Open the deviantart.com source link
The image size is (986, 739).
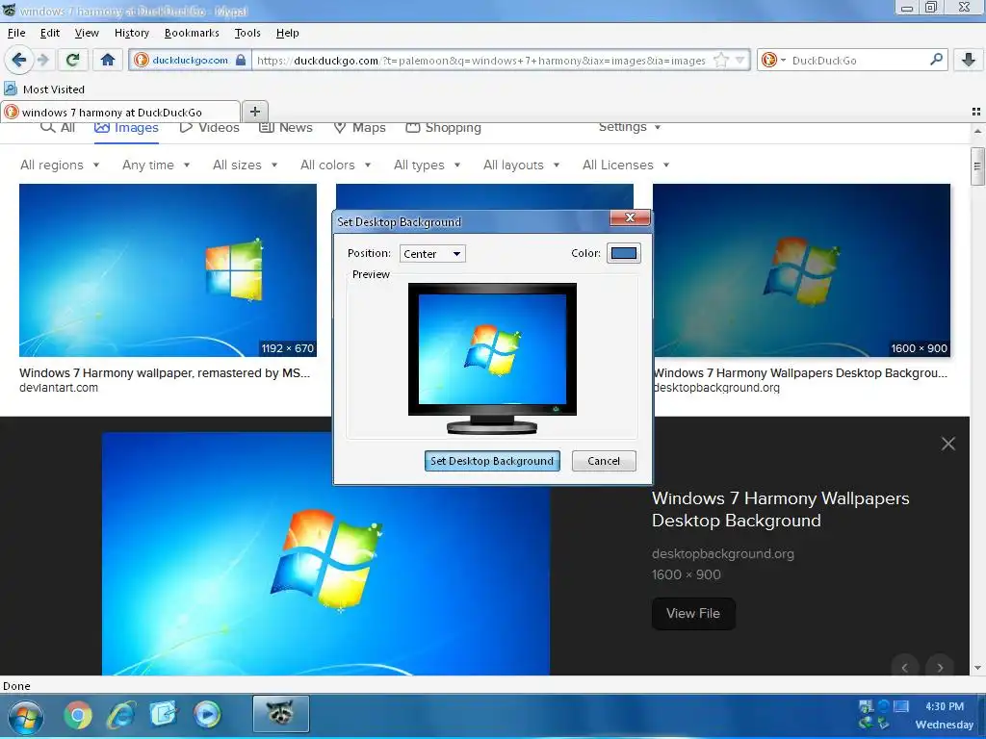tap(59, 388)
